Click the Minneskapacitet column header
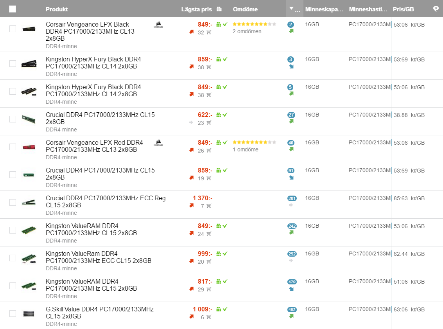Image resolution: width=443 pixels, height=329 pixels. click(x=324, y=9)
